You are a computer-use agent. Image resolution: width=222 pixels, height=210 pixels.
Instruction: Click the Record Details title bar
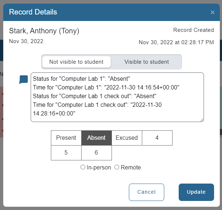108,12
